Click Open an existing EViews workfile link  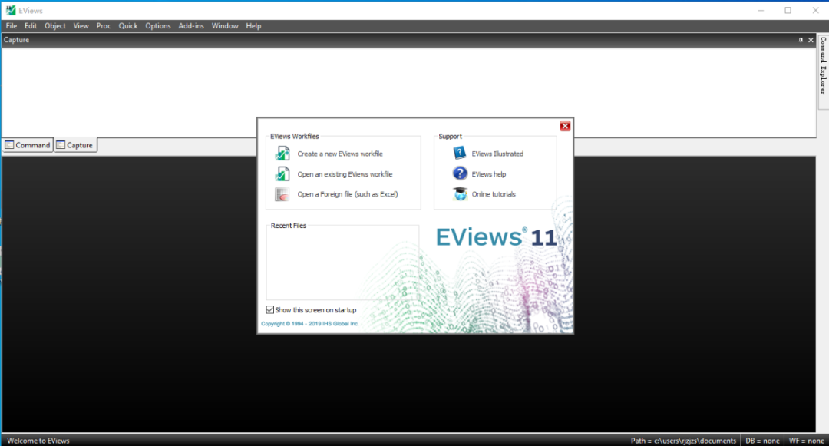345,173
